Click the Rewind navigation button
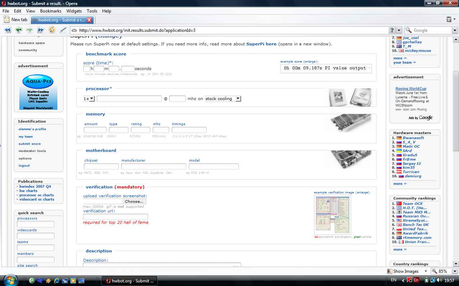This screenshot has width=459, height=286. [7, 30]
